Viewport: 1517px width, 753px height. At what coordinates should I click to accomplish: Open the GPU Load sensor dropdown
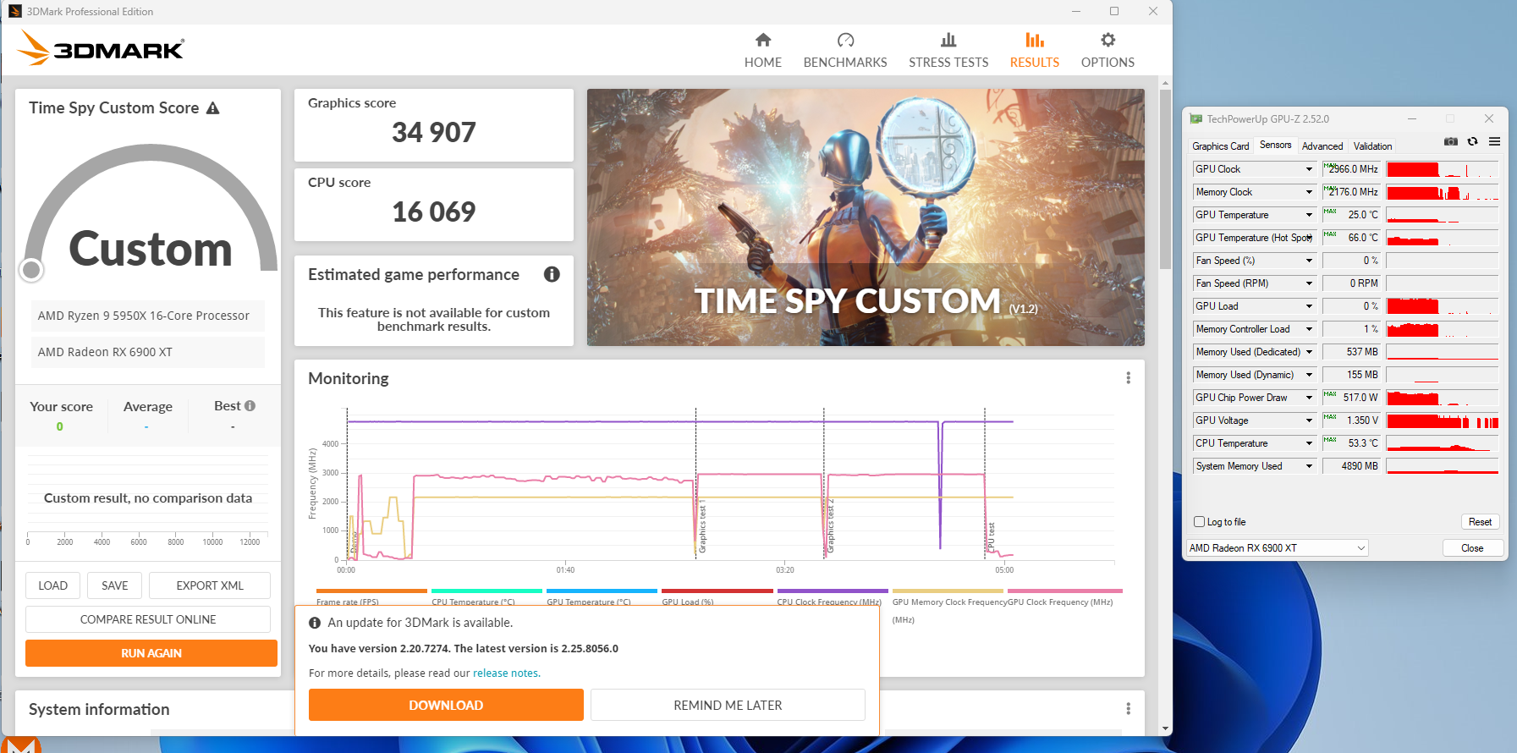pos(1309,306)
